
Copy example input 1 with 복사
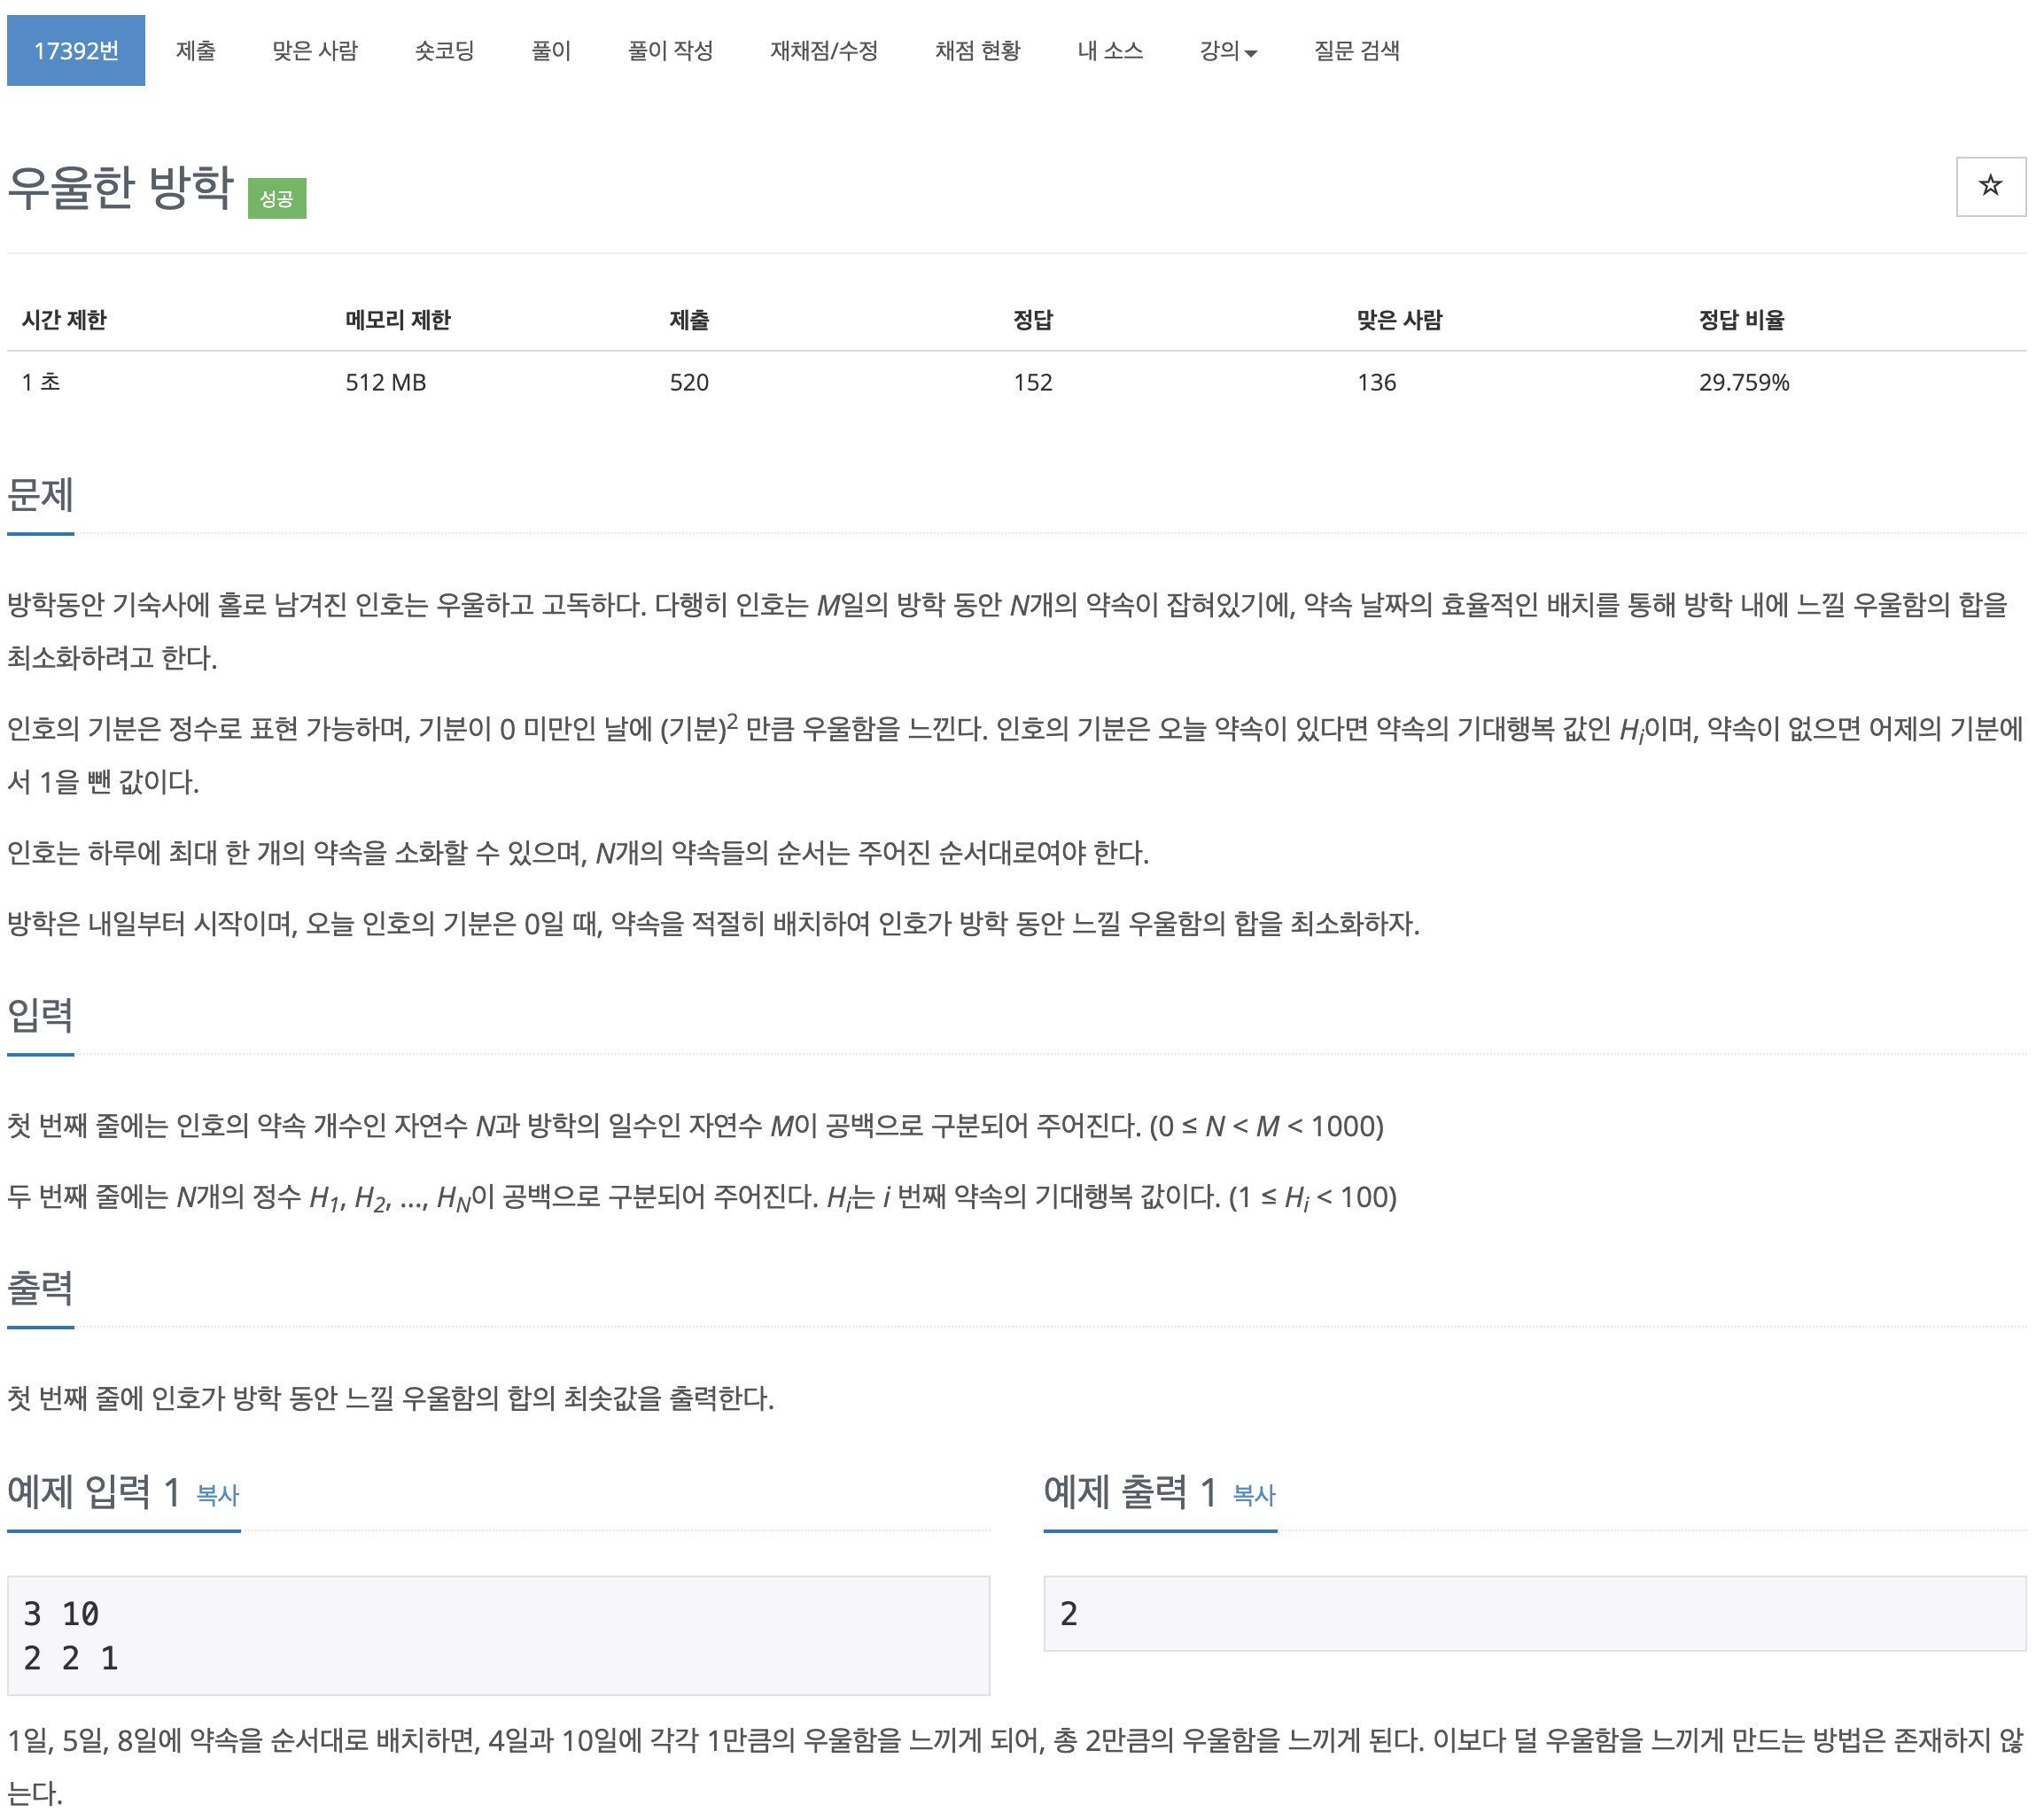(218, 1495)
